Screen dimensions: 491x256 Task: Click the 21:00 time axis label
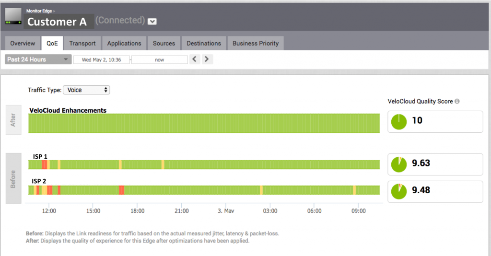[182, 211]
